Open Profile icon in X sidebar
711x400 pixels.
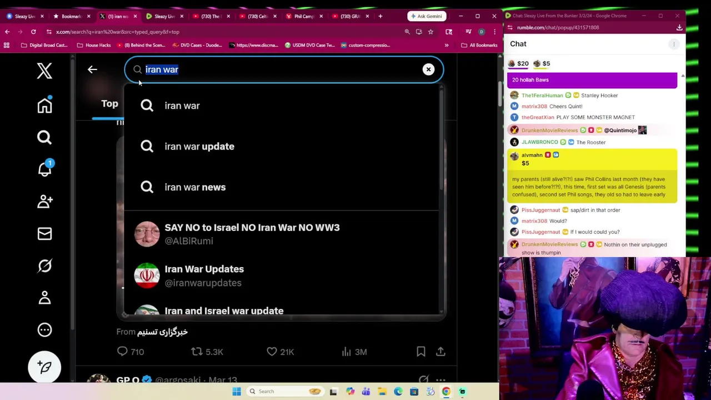click(x=44, y=298)
